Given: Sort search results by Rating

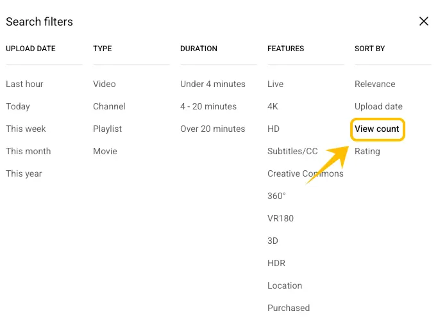Looking at the screenshot, I should point(367,151).
